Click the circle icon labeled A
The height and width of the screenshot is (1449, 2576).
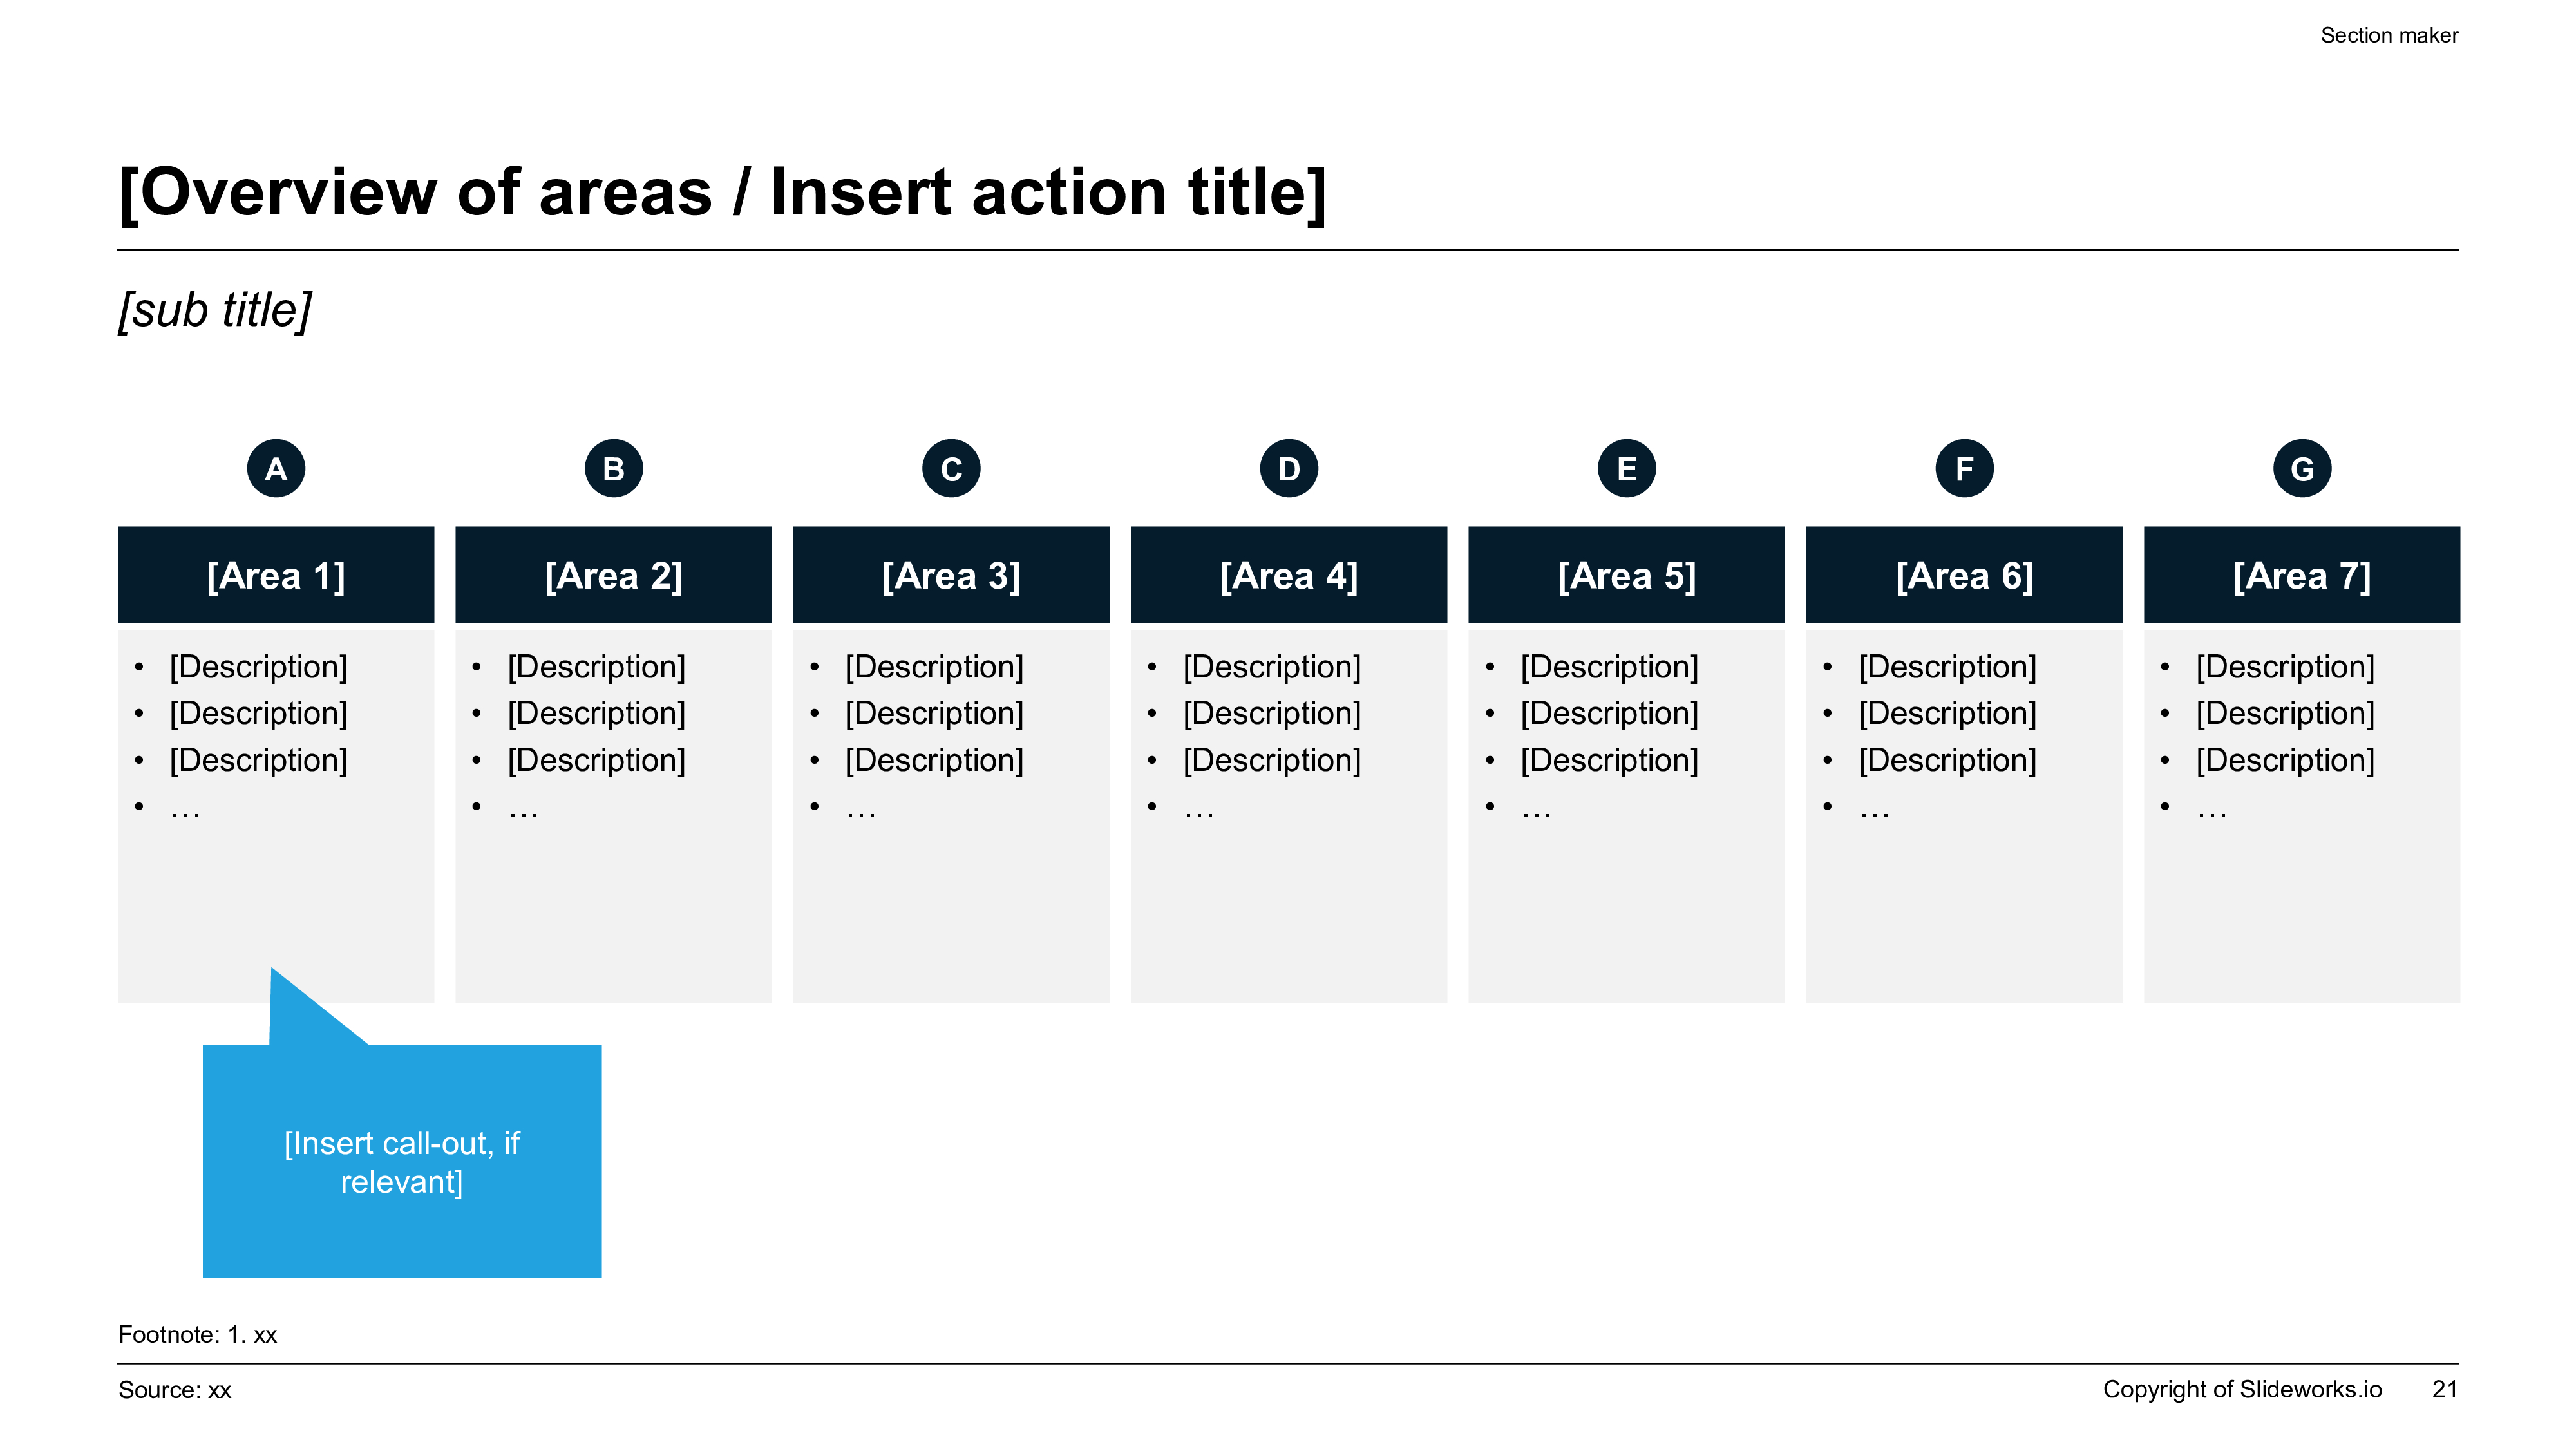pos(276,468)
